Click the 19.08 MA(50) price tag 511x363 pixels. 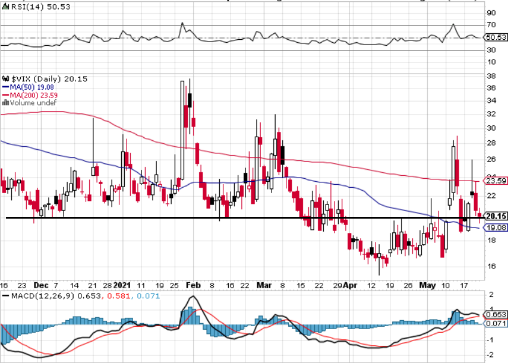[x=496, y=228]
